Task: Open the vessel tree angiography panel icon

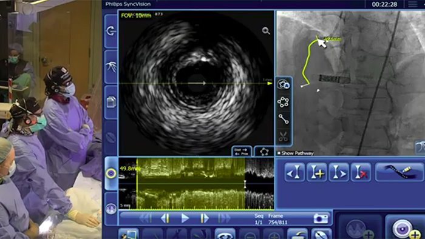Action: (111, 67)
